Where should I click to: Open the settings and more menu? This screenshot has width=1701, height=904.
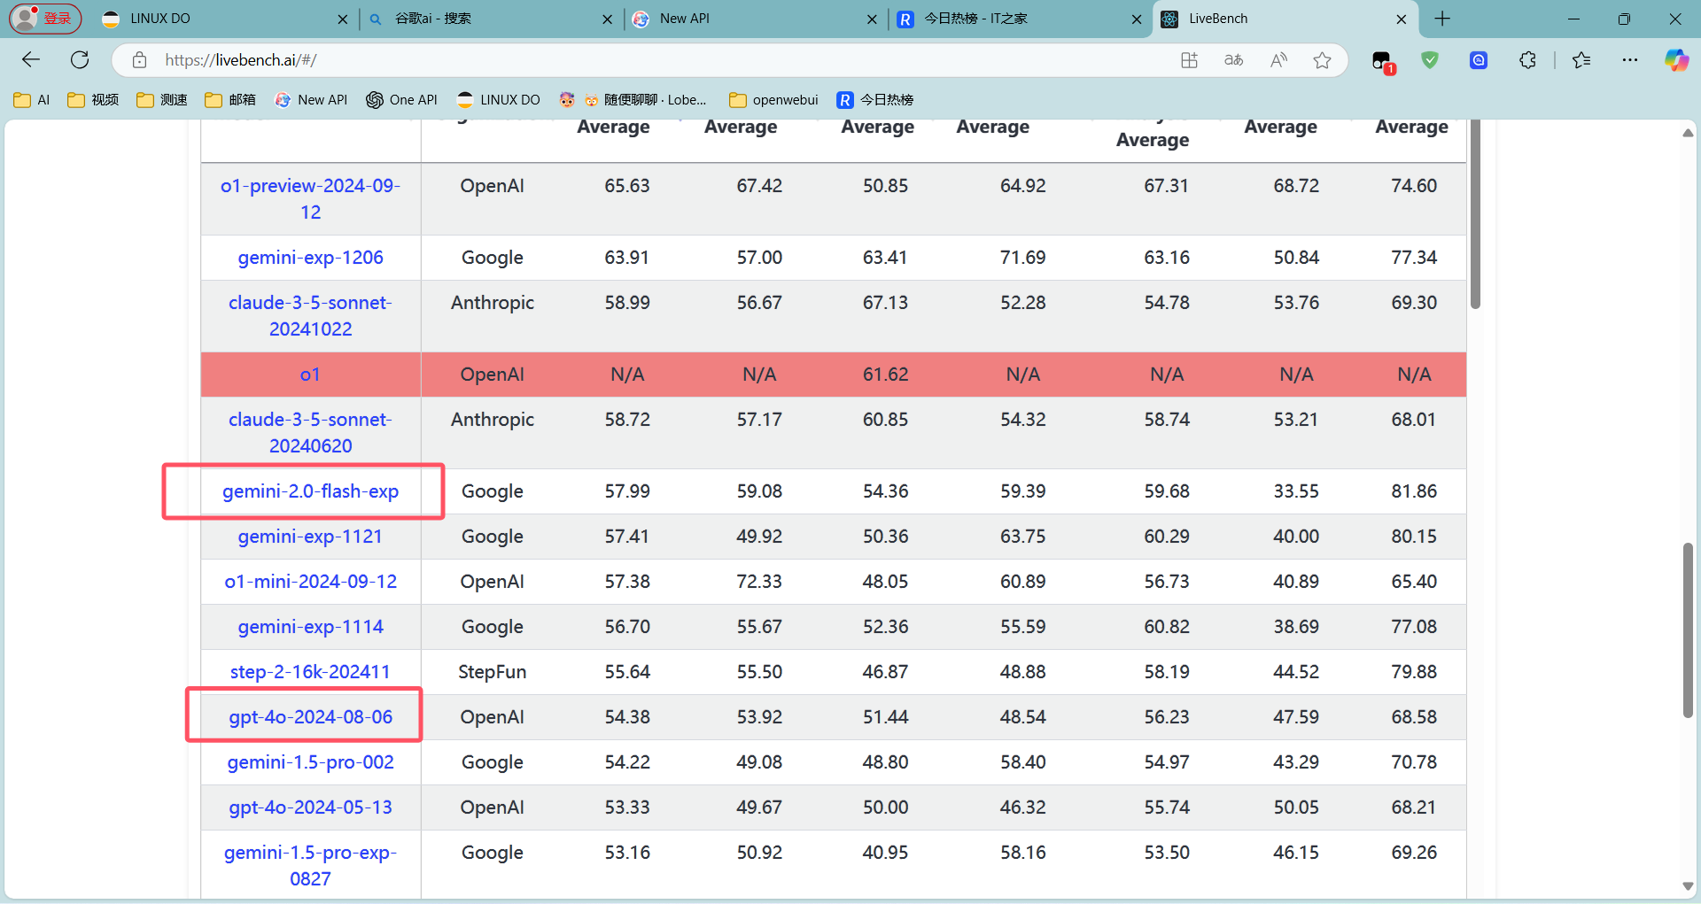1630,60
